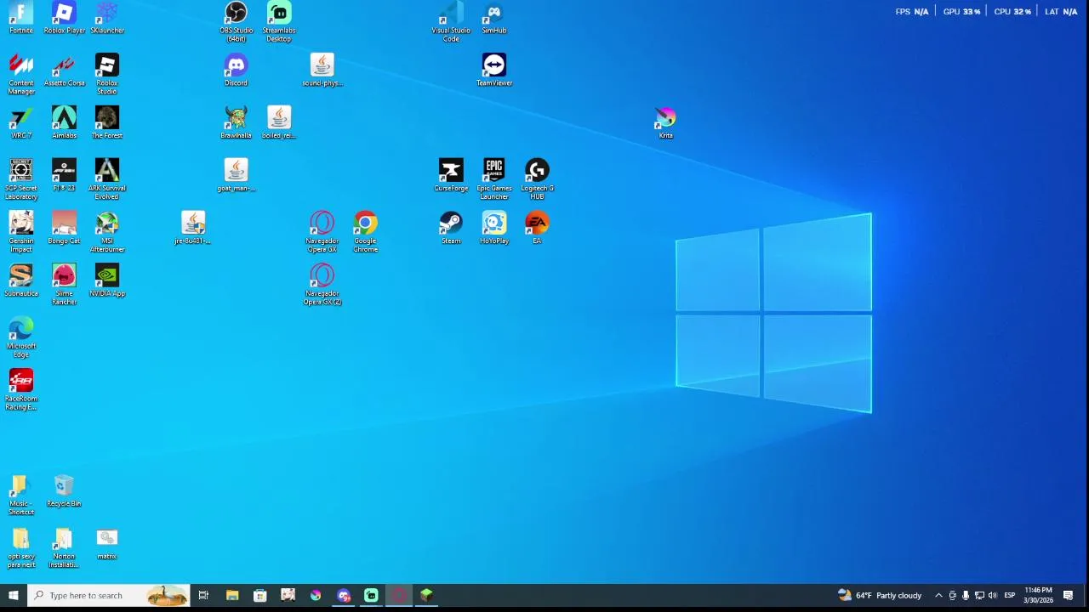Click the taskbar search box
The image size is (1089, 612).
(108, 595)
